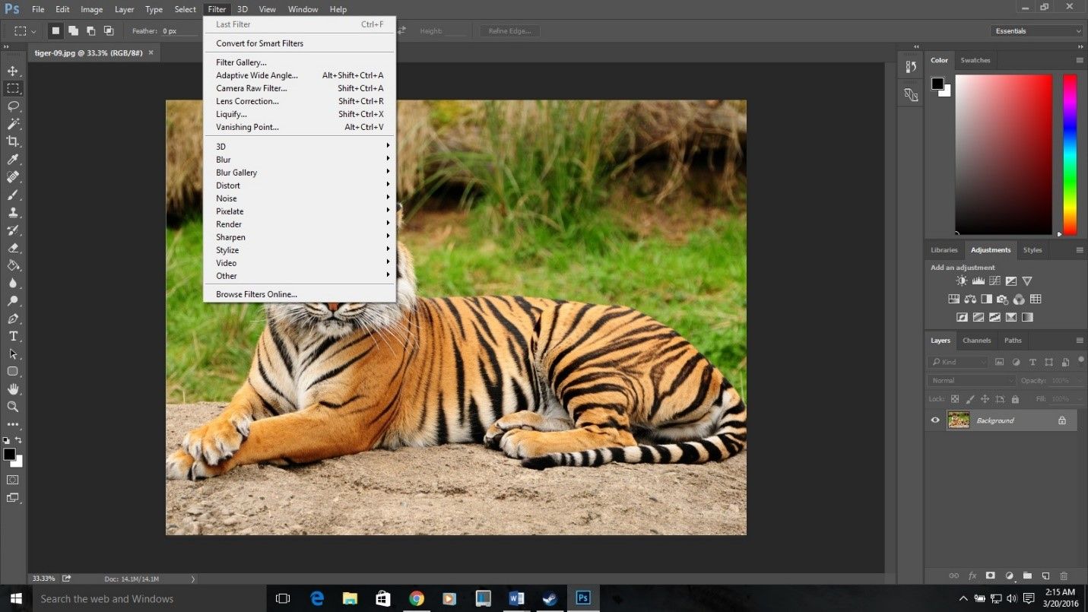Select the Zoom tool
Image resolution: width=1088 pixels, height=612 pixels.
13,407
